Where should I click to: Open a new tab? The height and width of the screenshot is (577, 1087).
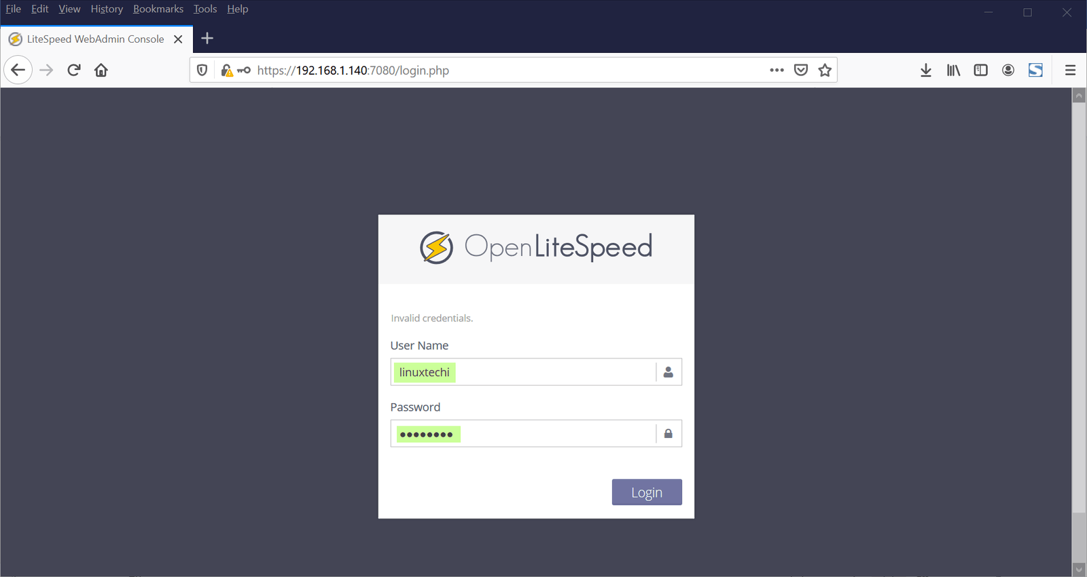208,39
